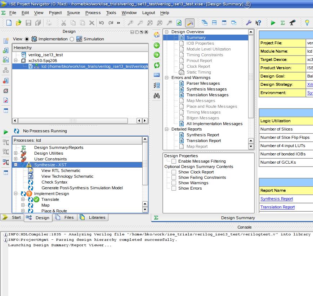Screen dimensions: 313x296
Task: Switch to the Start tab
Action: point(12,217)
